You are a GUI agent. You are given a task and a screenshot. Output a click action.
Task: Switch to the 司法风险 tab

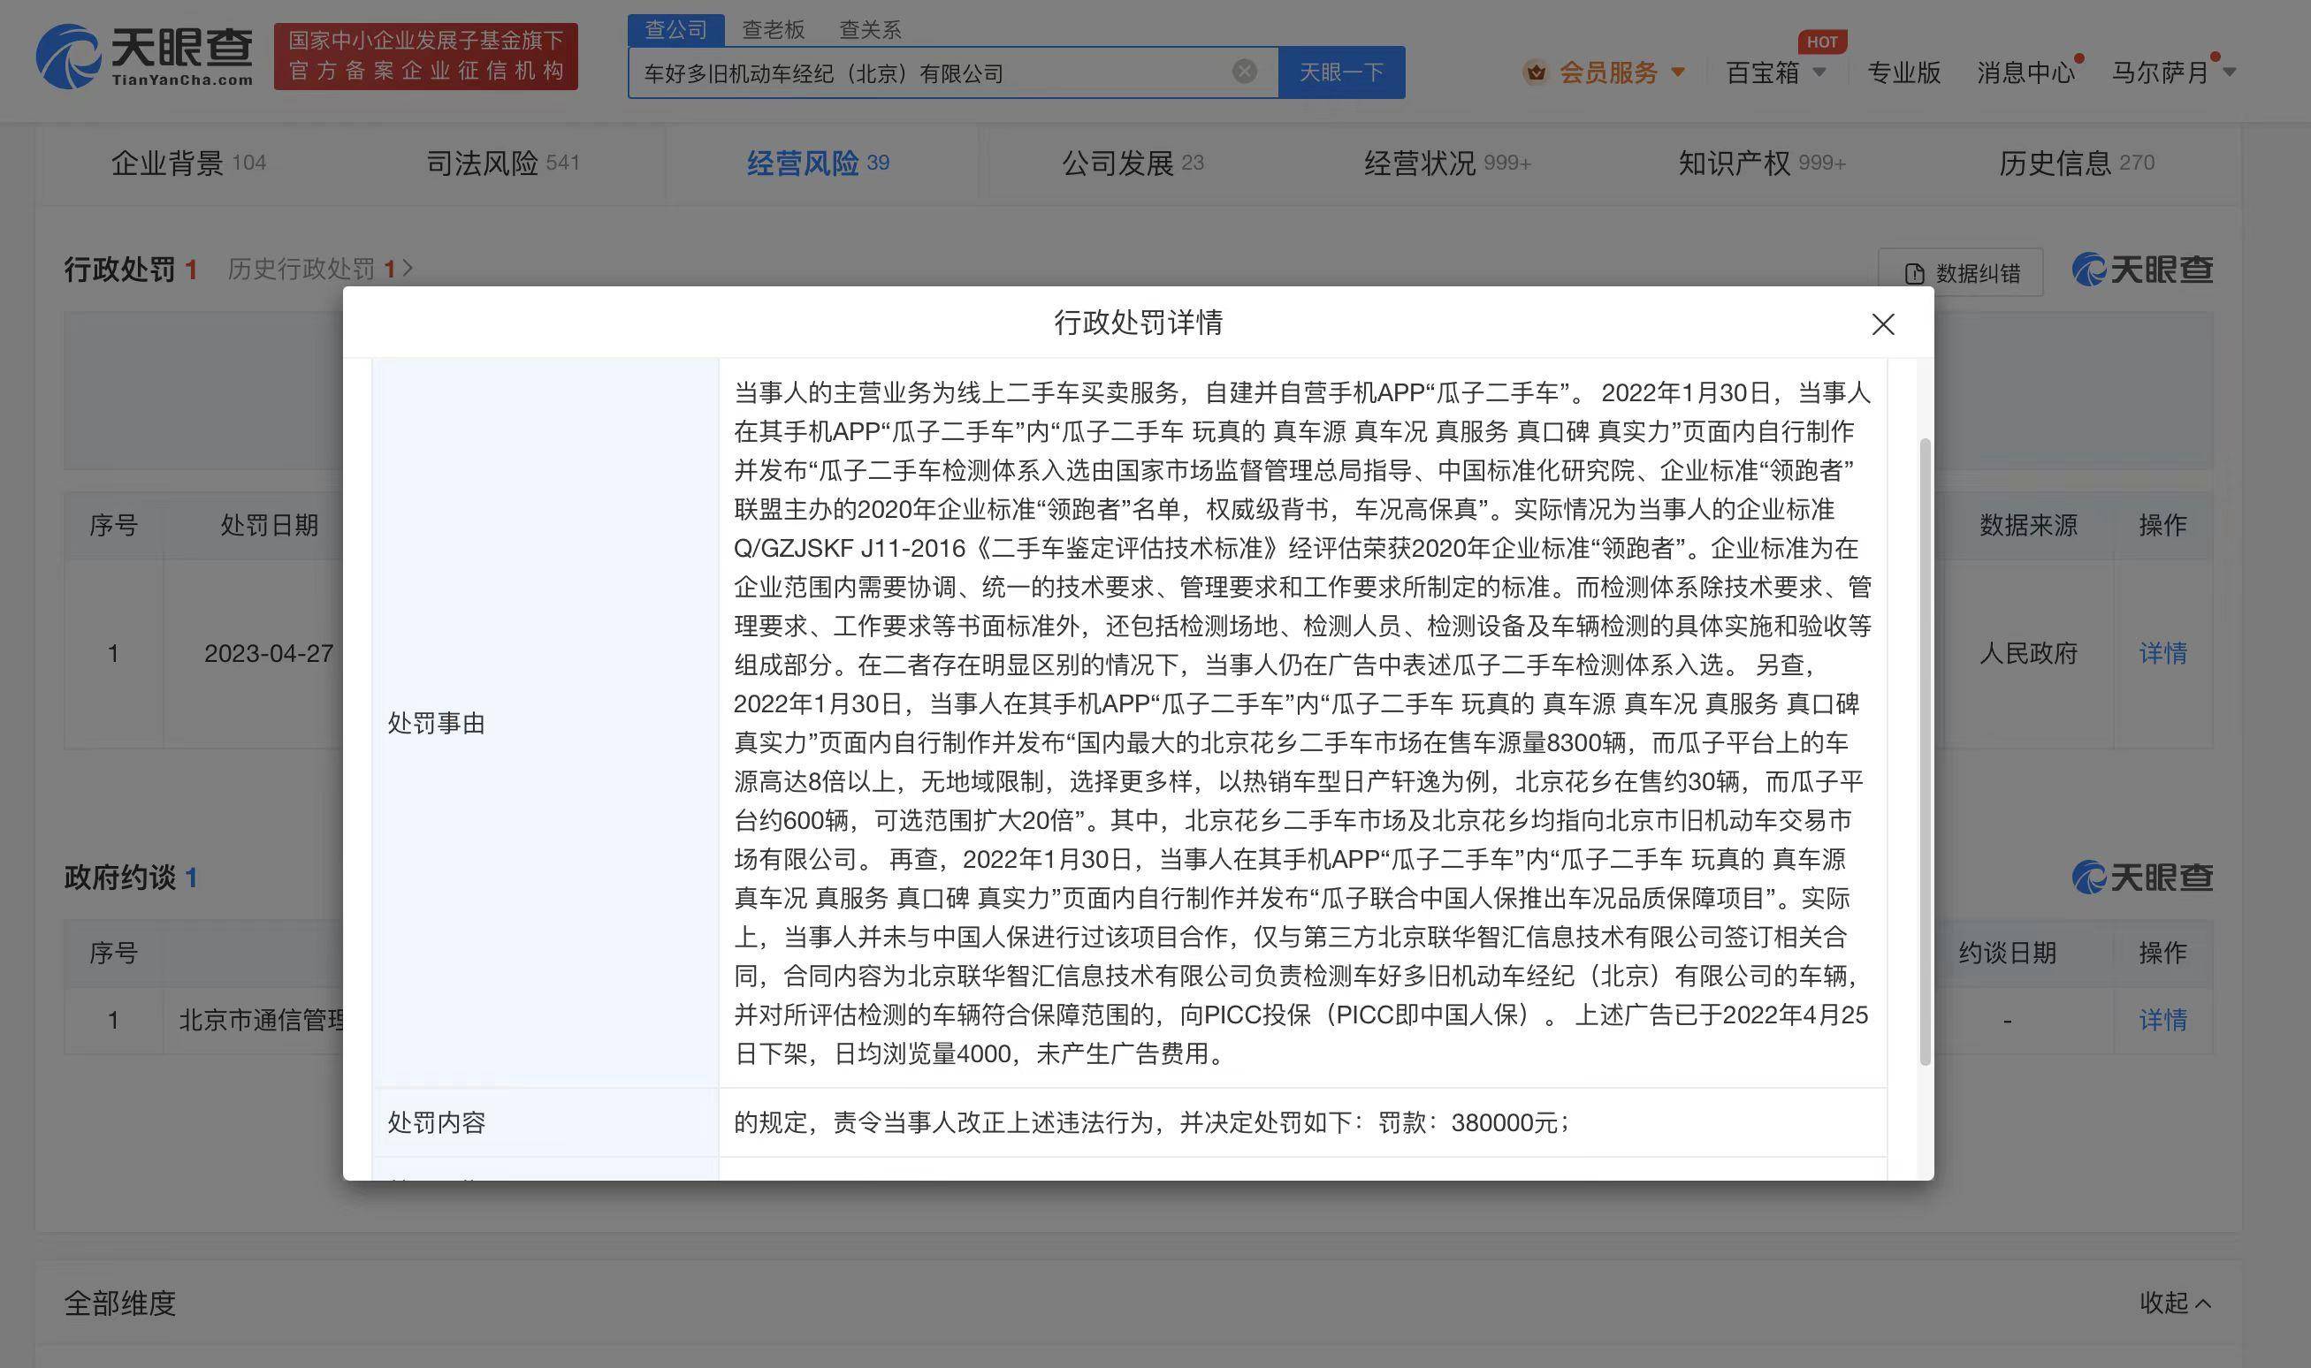tap(502, 163)
